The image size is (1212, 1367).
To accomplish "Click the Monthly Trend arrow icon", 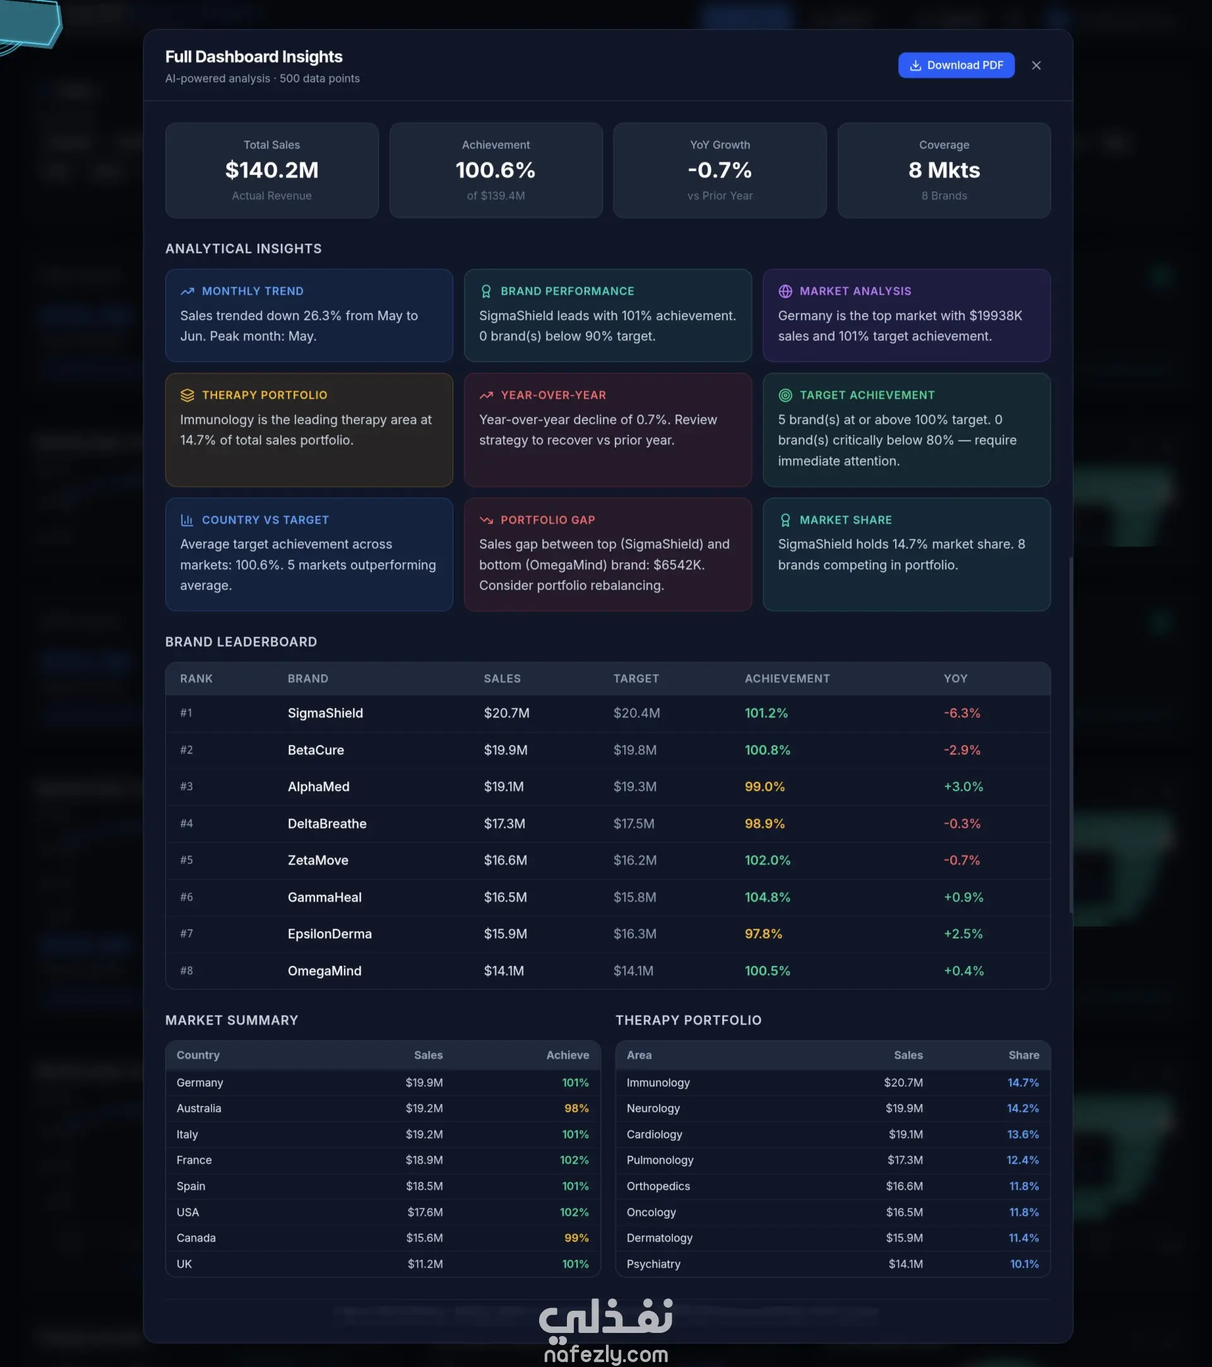I will pos(187,291).
